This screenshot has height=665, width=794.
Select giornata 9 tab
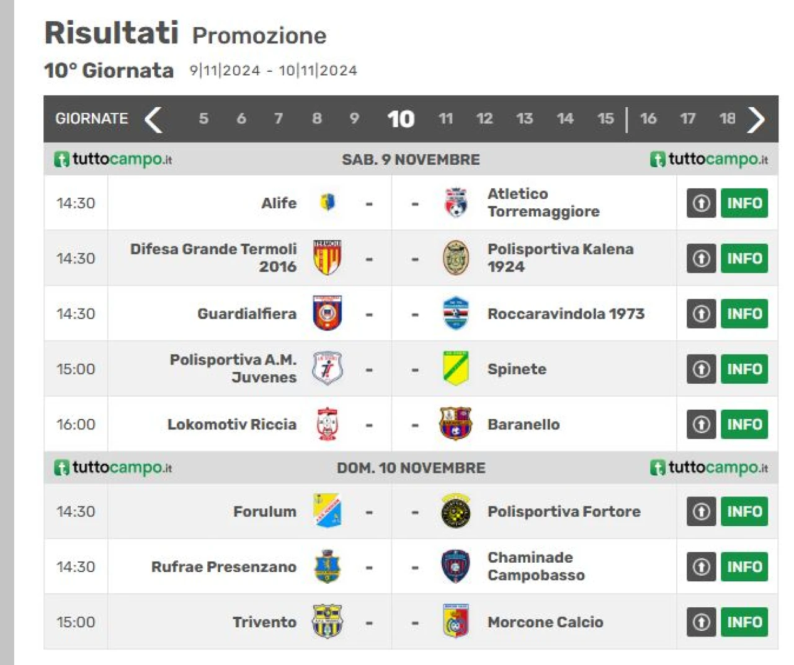click(x=354, y=118)
